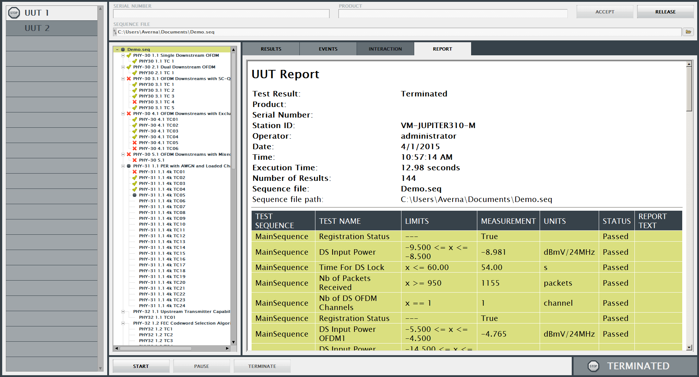
Task: Click the gray dot icon on PHY-31 1.1 4k TC05
Action: tap(135, 195)
